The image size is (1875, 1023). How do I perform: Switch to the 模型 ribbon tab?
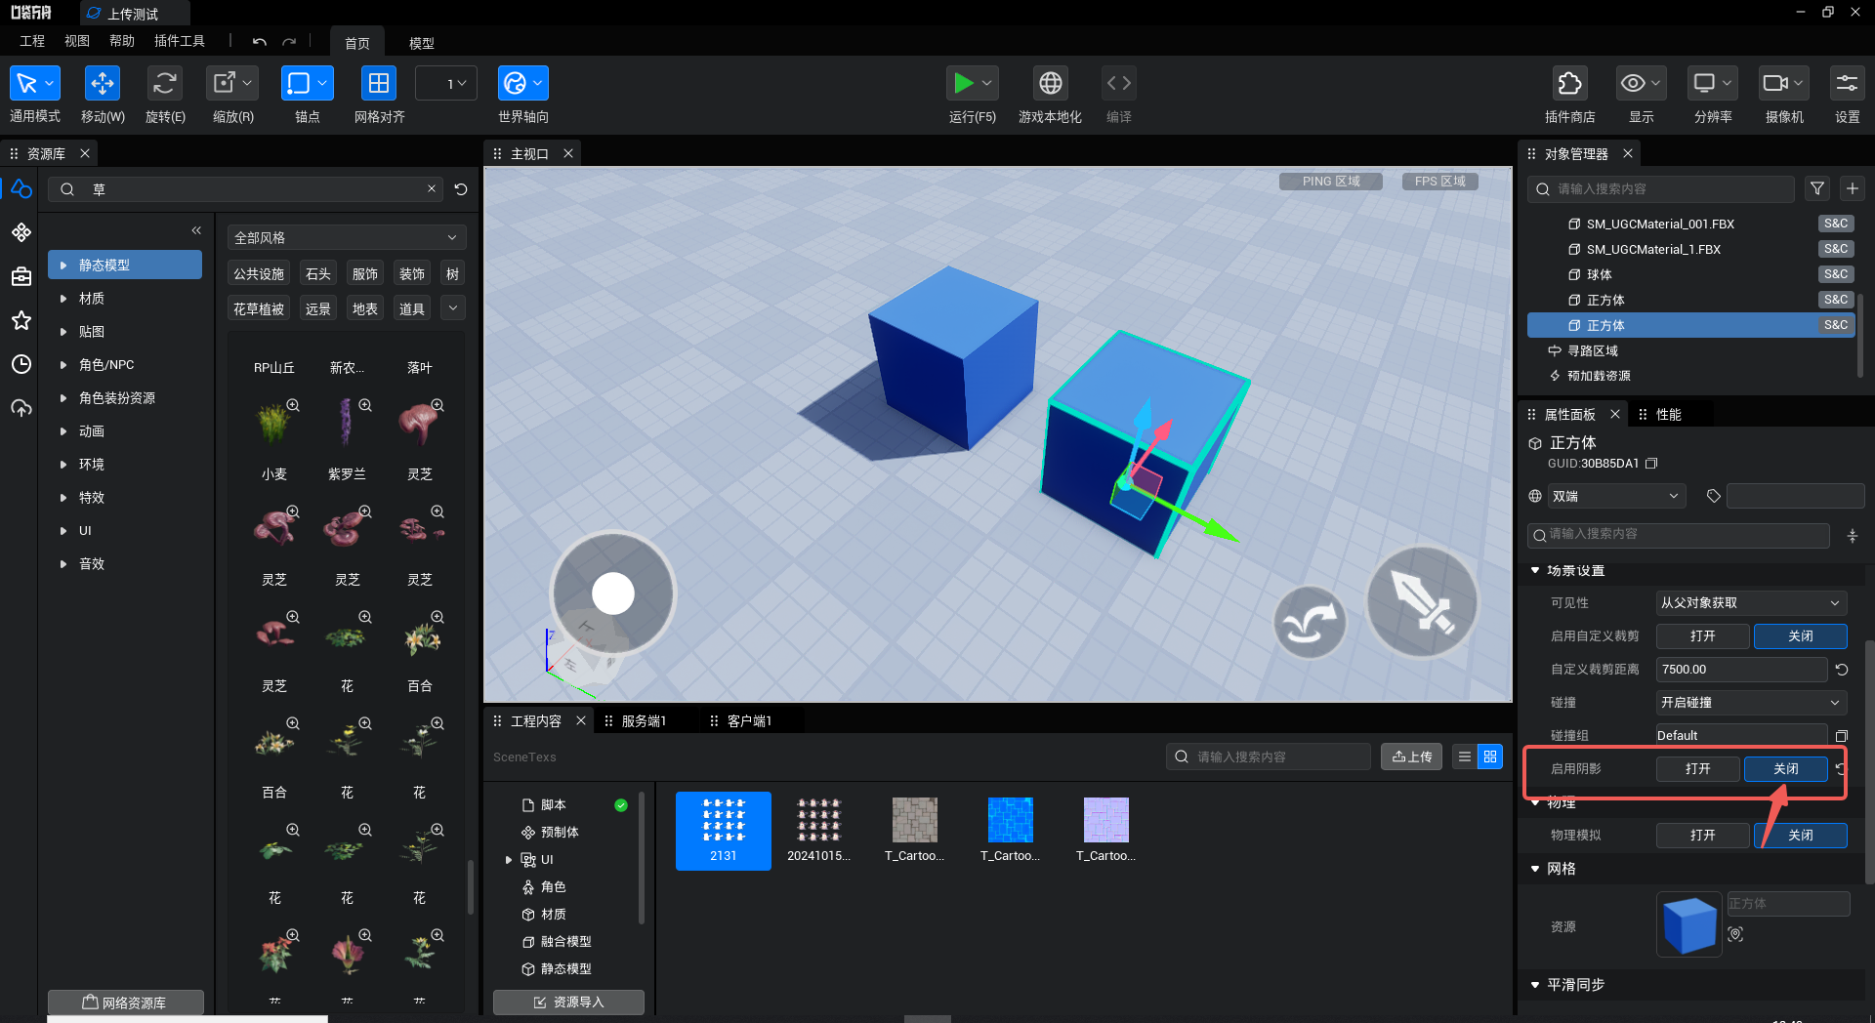tap(421, 43)
